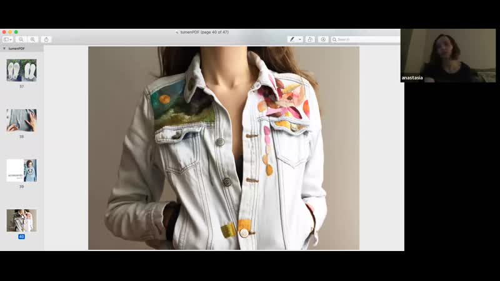Click the Share icon in toolbar
The image size is (500, 281).
pos(46,39)
